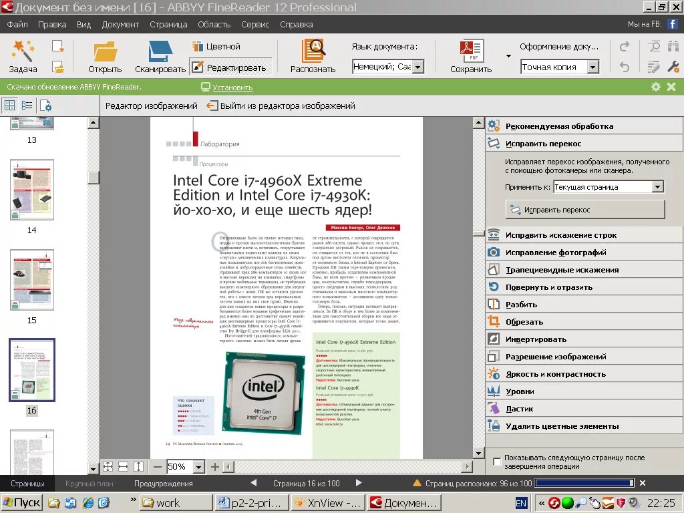Open the Страница menu
Image resolution: width=684 pixels, height=513 pixels.
pos(168,25)
